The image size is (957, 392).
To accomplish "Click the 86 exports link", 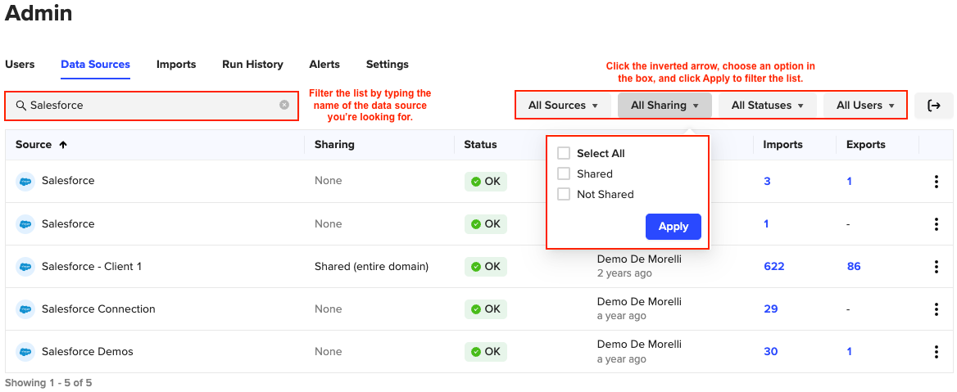I will [x=854, y=267].
